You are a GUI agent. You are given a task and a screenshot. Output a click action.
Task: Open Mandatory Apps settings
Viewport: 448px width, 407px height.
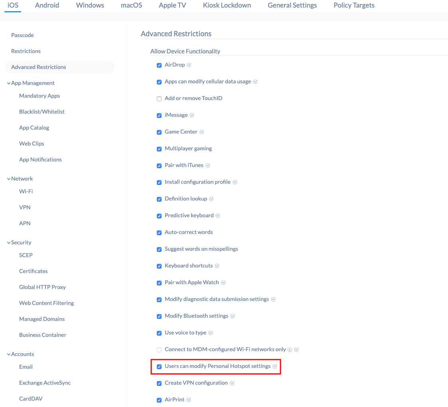point(39,96)
